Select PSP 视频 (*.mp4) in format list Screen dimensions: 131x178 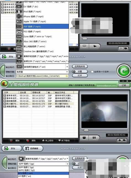tap(46, 27)
